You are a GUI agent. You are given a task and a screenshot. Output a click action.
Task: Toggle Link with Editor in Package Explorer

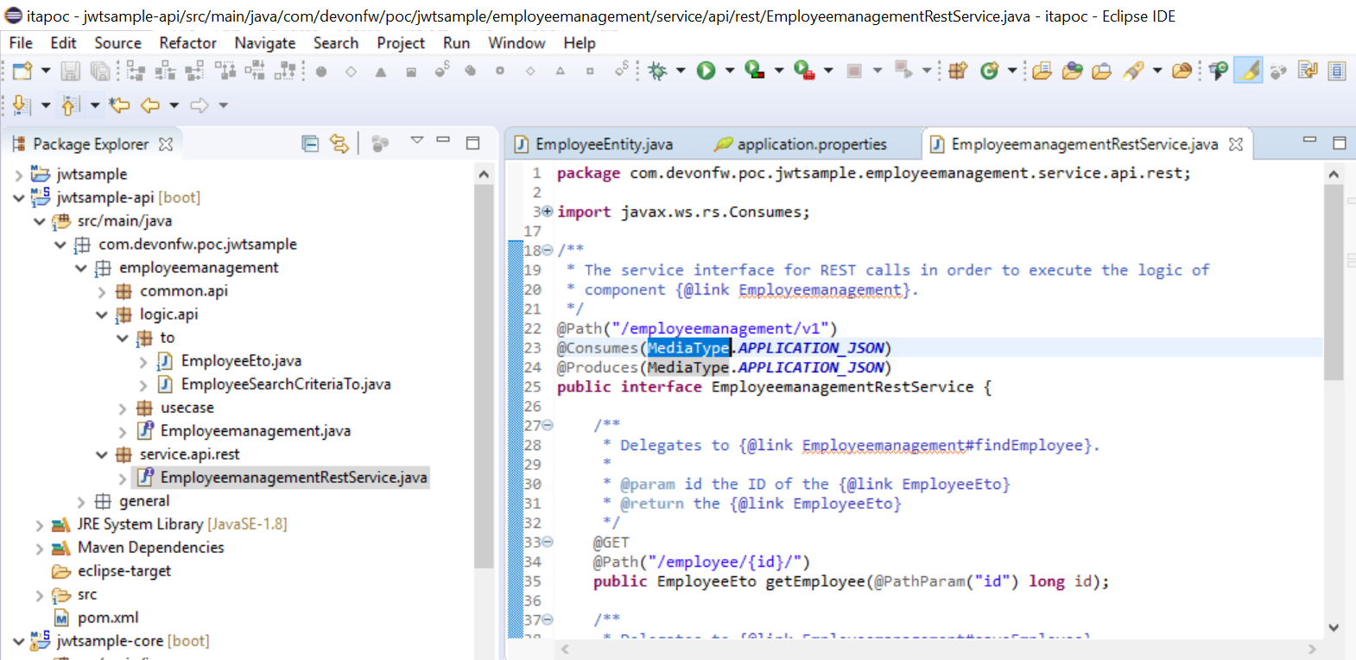click(x=339, y=143)
